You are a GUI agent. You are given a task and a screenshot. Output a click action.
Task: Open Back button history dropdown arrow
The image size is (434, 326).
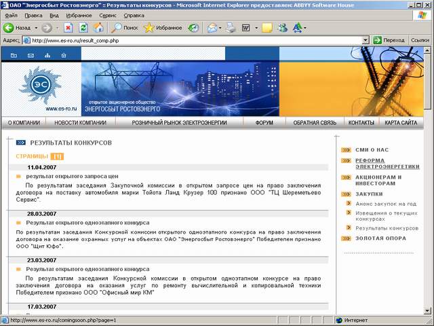pyautogui.click(x=36, y=28)
